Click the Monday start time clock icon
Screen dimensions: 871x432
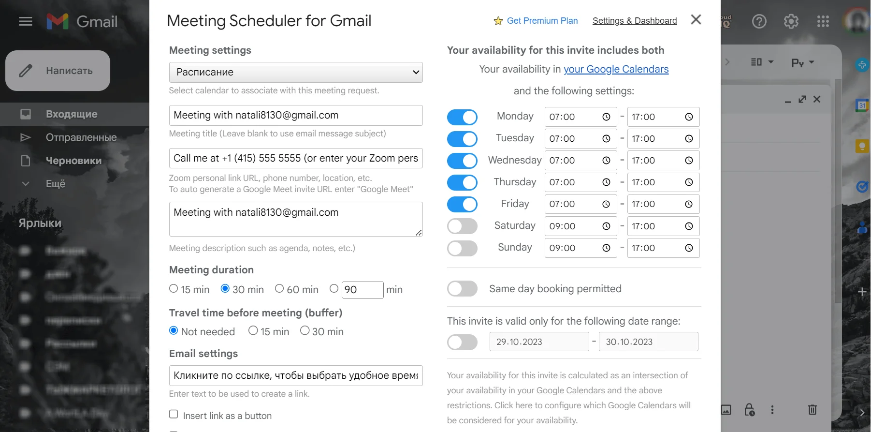[606, 117]
